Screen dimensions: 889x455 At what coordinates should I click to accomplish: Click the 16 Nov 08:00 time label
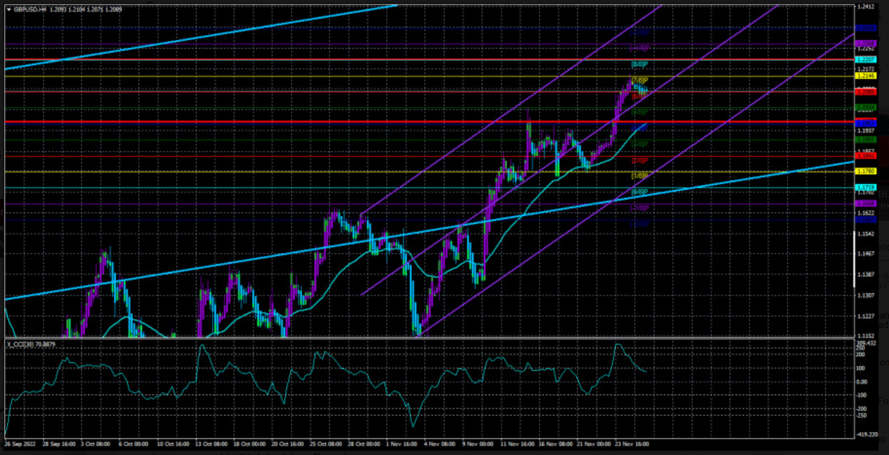555,444
